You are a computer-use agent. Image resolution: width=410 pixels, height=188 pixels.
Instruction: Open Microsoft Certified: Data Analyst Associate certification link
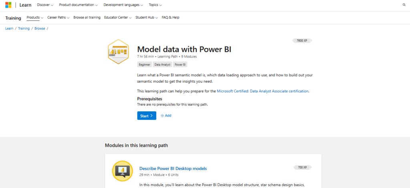click(263, 91)
